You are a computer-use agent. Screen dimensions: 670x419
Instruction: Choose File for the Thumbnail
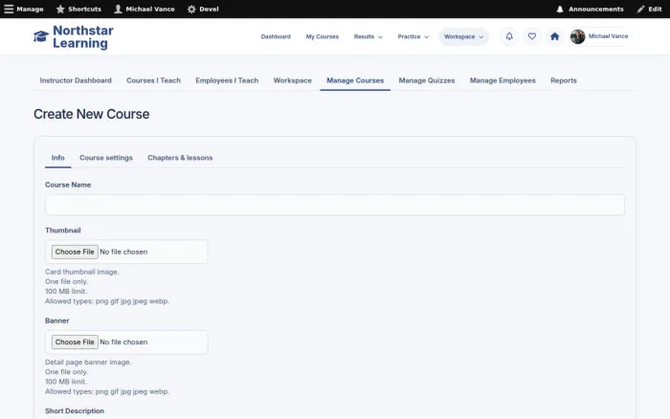click(75, 252)
